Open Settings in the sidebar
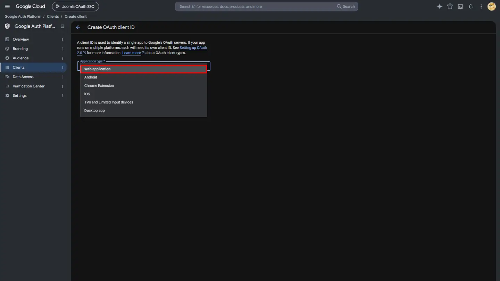 33,96
